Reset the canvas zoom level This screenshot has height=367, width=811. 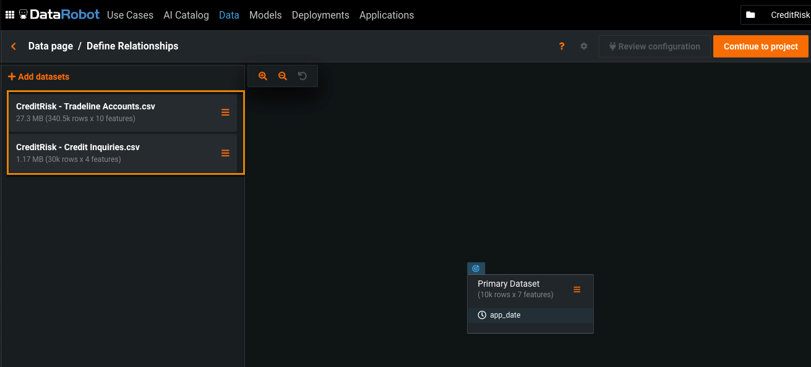coord(303,76)
